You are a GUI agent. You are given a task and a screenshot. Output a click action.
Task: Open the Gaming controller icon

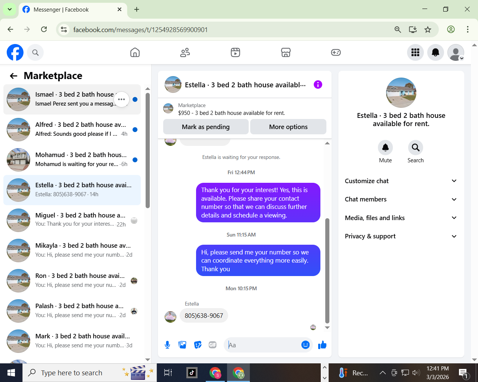pyautogui.click(x=336, y=53)
